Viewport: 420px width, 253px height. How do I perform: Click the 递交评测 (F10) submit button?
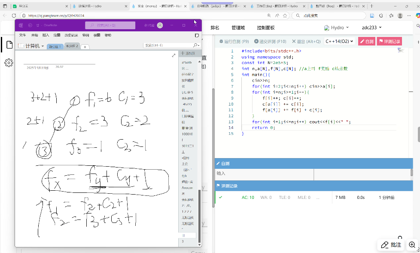click(x=271, y=42)
